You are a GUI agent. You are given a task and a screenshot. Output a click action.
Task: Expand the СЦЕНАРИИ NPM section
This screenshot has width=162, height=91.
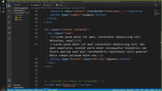click(x=21, y=88)
